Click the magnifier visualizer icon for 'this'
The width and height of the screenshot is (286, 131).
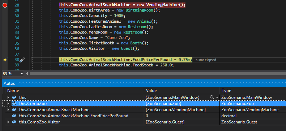[x=212, y=97]
